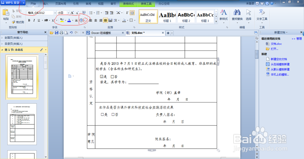Center the paragraph text
304x159 pixels.
point(95,20)
